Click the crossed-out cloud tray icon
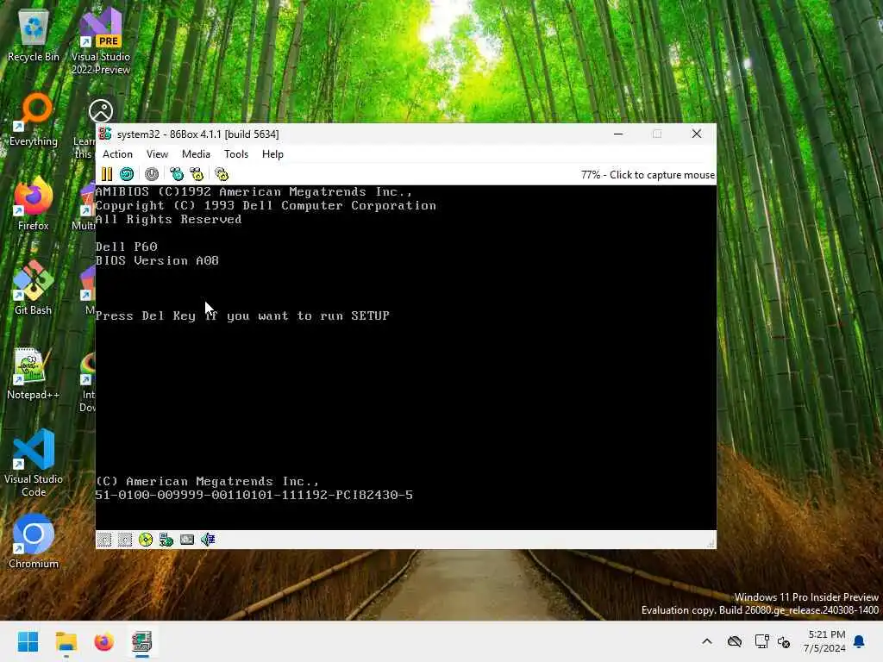 click(735, 641)
